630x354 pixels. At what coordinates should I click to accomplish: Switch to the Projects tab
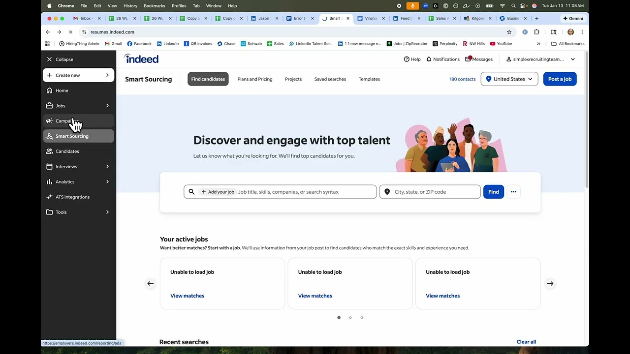click(x=293, y=79)
